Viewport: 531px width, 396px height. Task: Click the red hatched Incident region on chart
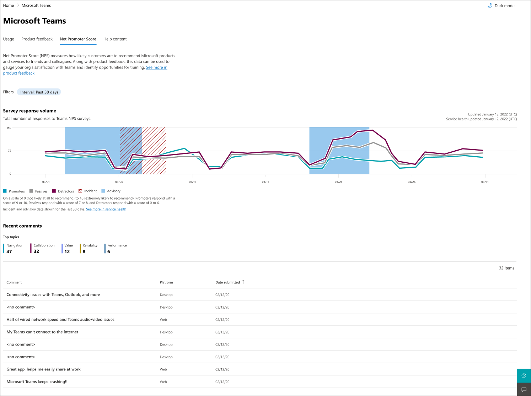click(143, 151)
